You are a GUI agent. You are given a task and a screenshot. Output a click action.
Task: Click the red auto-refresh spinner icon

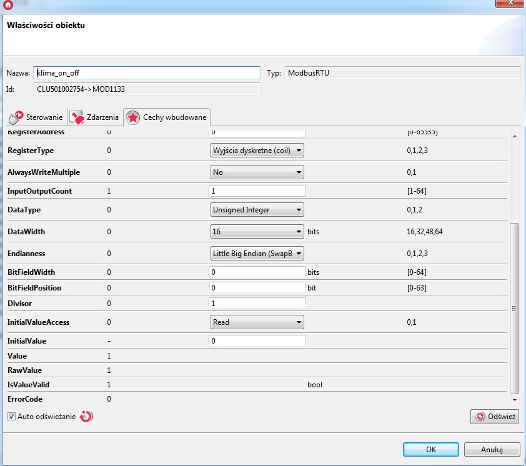point(87,417)
